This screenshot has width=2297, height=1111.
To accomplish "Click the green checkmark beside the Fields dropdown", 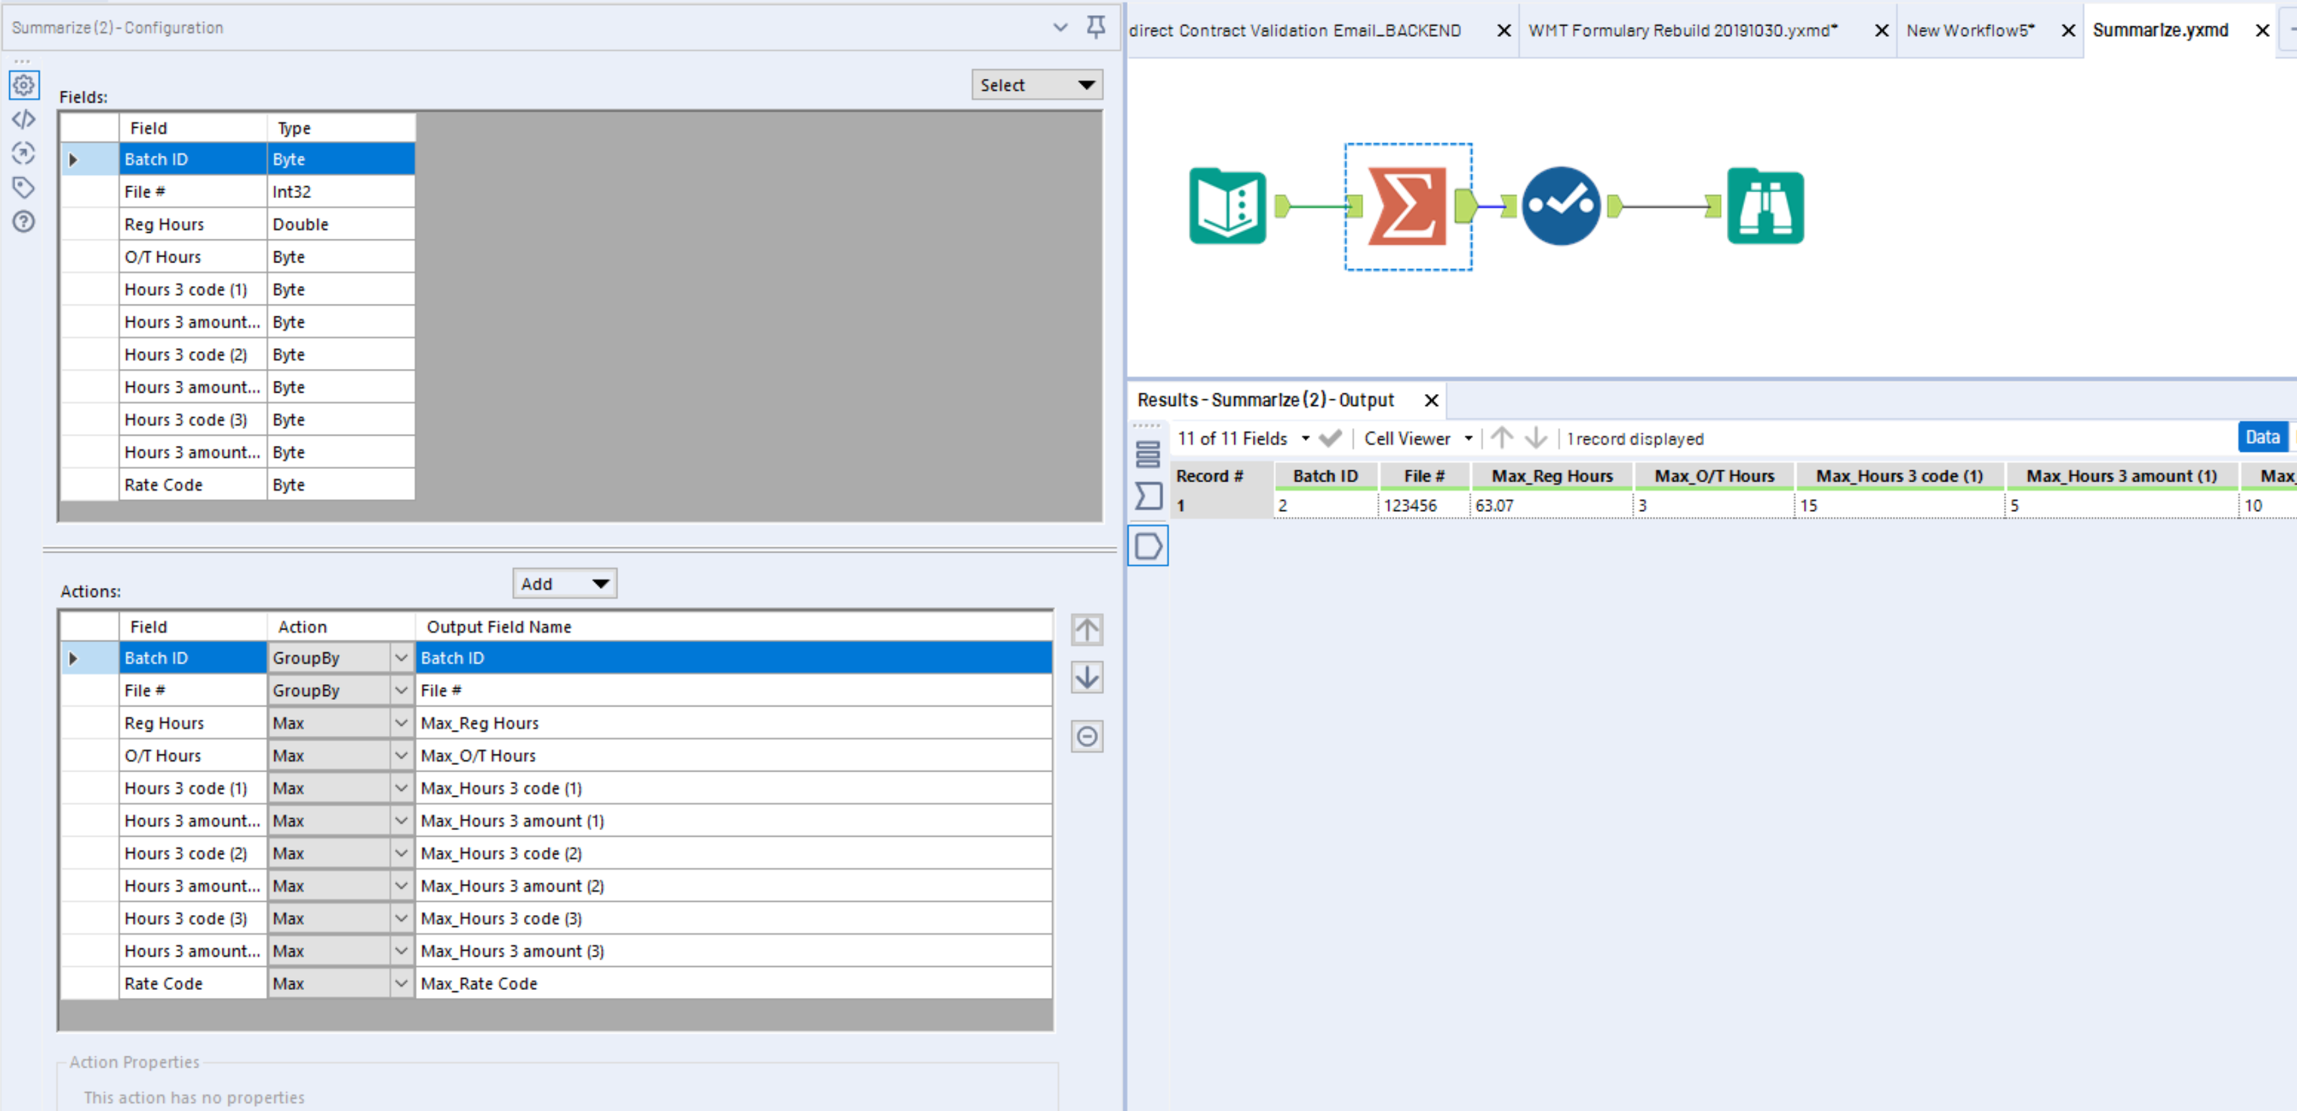I will pyautogui.click(x=1331, y=437).
